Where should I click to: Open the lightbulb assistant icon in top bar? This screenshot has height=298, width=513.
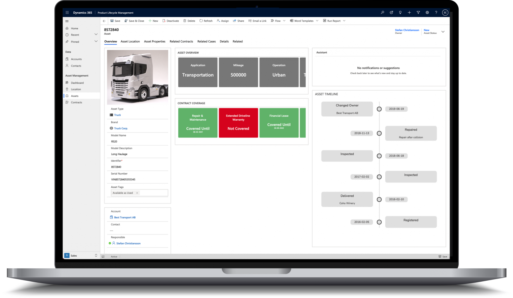coord(400,13)
